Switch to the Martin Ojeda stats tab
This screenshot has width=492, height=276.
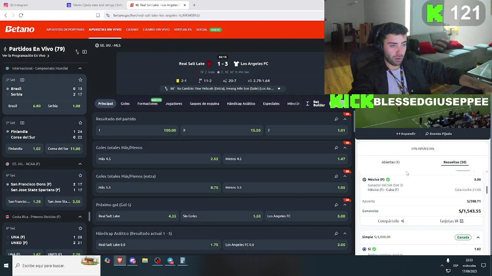[x=95, y=5]
